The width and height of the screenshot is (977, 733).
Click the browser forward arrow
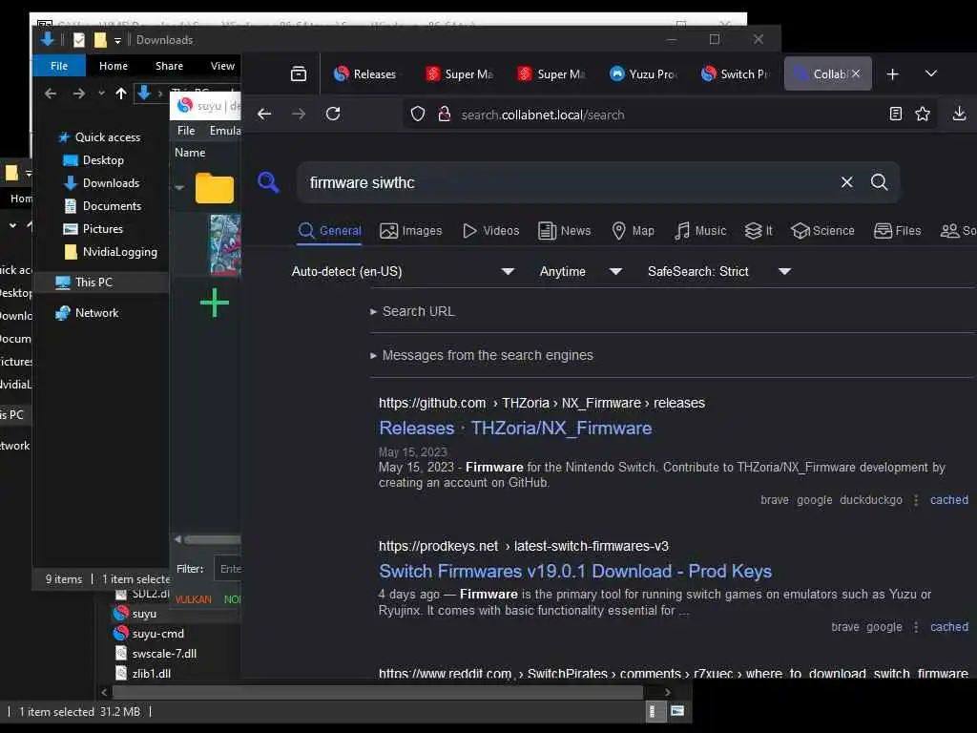(299, 115)
